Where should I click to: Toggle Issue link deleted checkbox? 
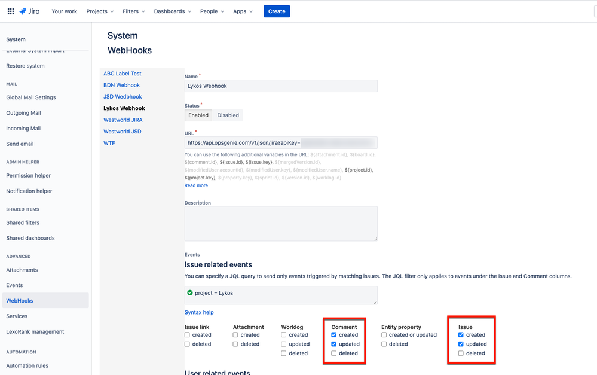pyautogui.click(x=187, y=344)
